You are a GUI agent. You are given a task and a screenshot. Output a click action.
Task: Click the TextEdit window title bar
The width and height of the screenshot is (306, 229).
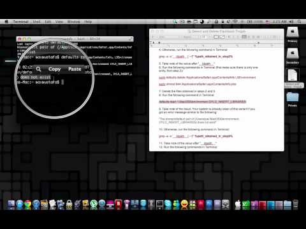[x=217, y=31]
